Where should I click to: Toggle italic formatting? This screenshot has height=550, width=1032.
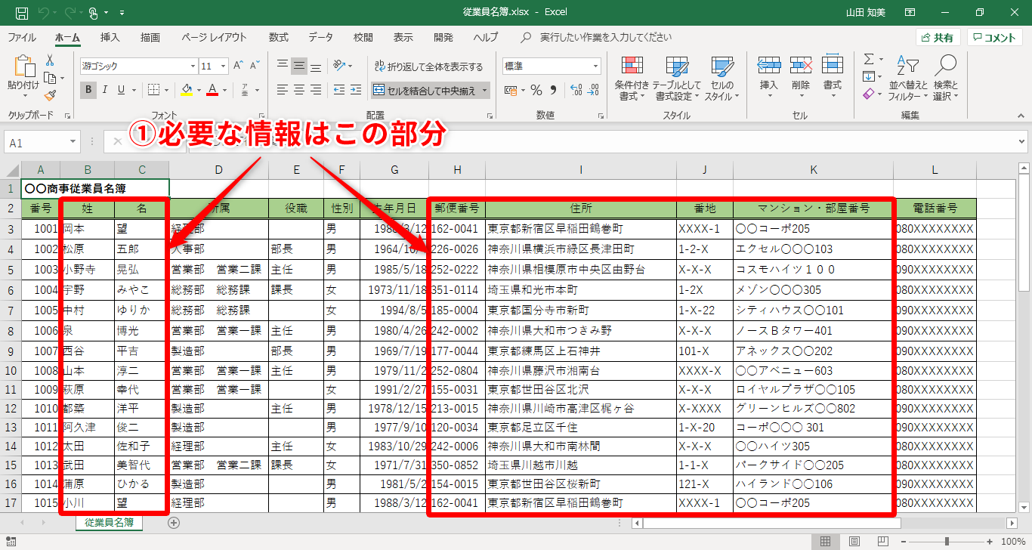pos(105,90)
